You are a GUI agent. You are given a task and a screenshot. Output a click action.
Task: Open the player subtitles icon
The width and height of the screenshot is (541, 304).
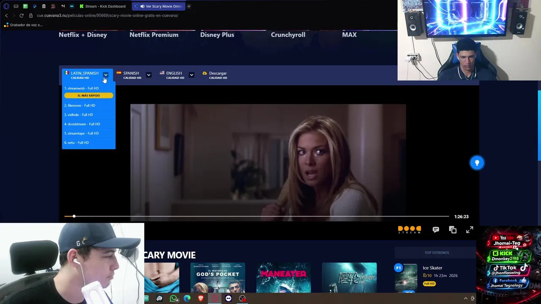[436, 230]
